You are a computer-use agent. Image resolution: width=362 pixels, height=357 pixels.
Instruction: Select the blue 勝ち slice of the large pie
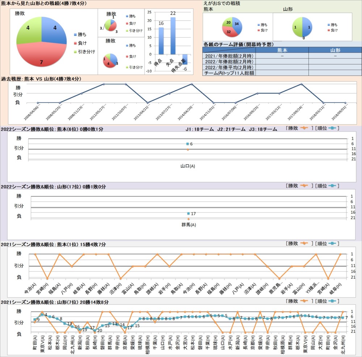pos(54,30)
